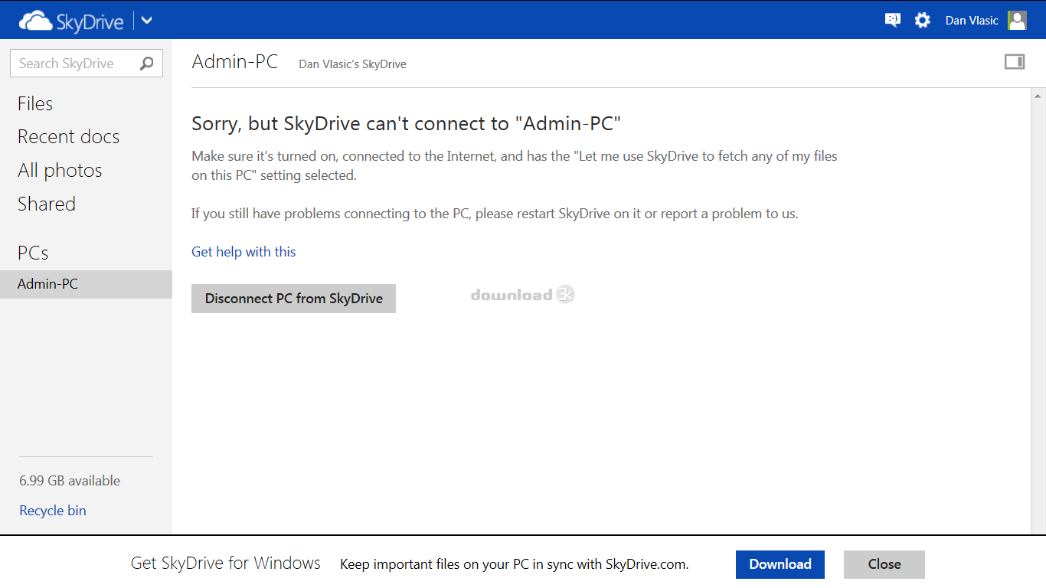Click the 'Get help with this' link
The width and height of the screenshot is (1046, 588).
(244, 252)
